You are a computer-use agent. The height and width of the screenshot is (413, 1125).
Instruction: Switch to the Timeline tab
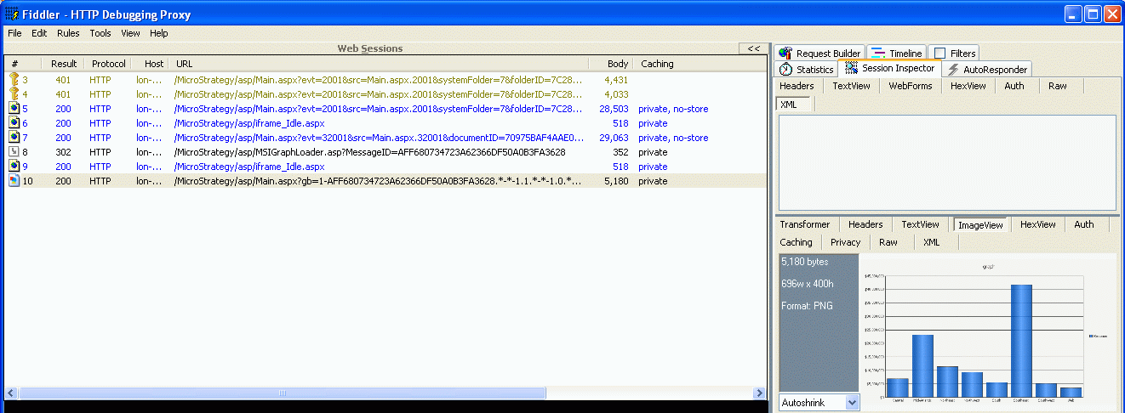pos(896,54)
